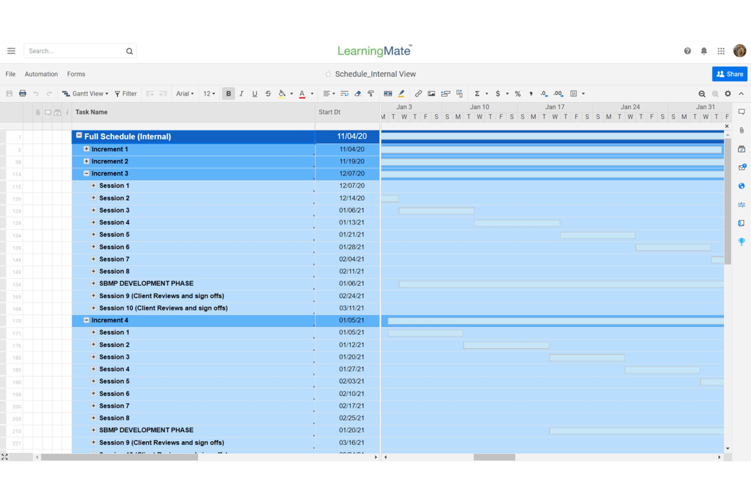The image size is (751, 500).
Task: Open the help question mark icon
Action: (x=687, y=51)
